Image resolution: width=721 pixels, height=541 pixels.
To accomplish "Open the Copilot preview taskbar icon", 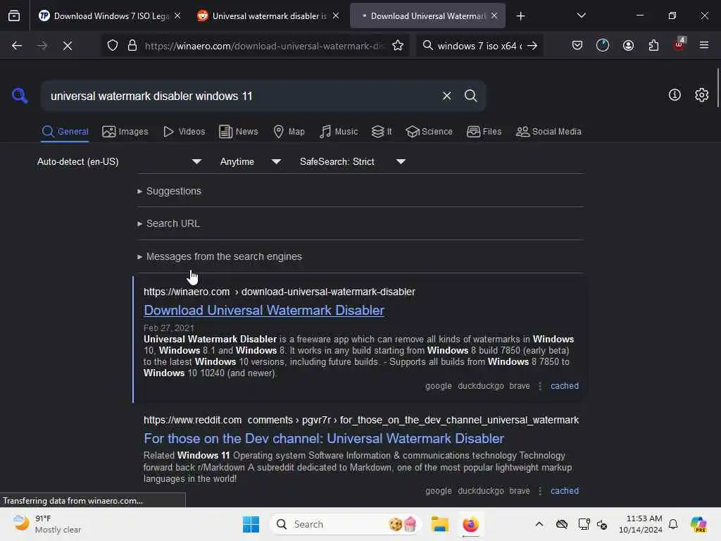I will click(698, 524).
